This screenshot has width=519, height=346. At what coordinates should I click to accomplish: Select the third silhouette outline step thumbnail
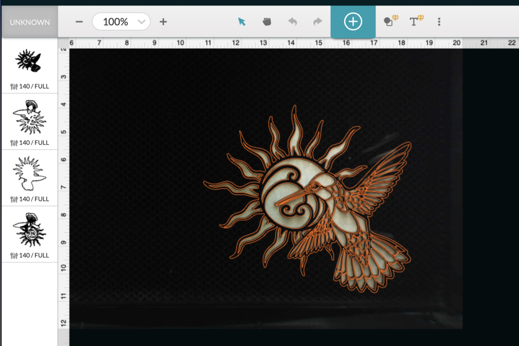coord(29,173)
